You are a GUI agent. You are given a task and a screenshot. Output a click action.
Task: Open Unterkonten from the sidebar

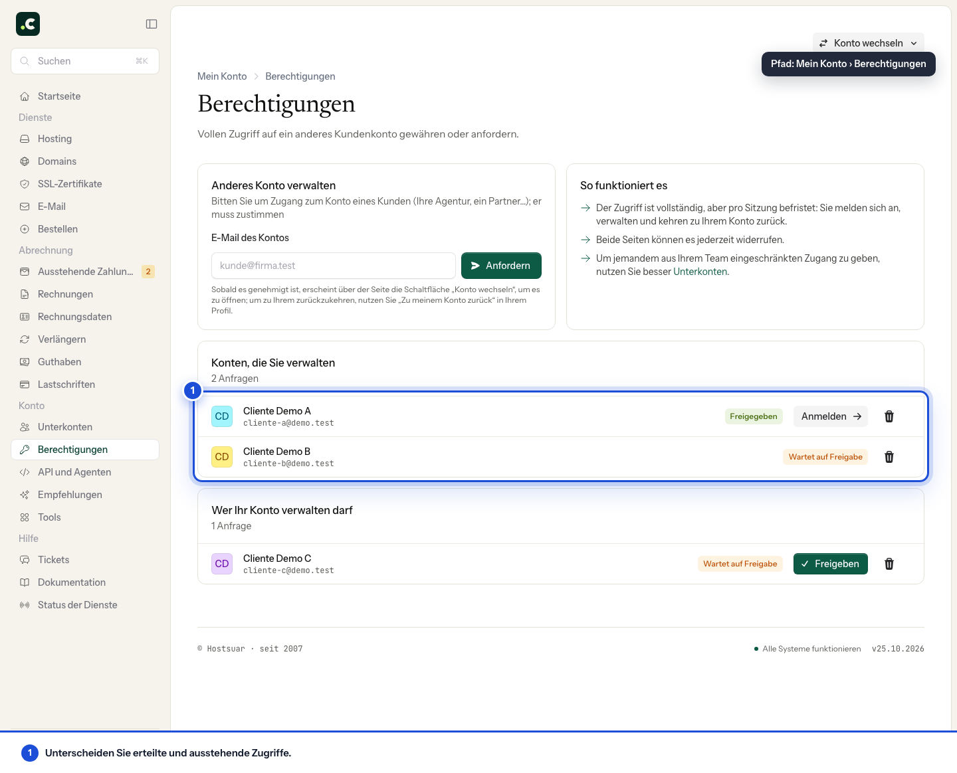(x=85, y=427)
